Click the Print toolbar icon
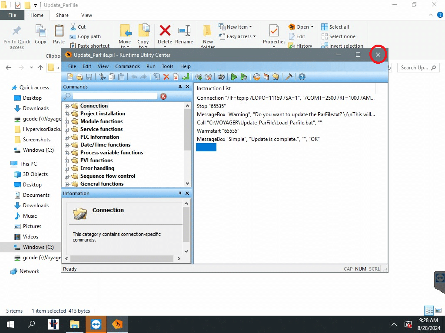Viewport: 445px width, 333px height. tap(221, 77)
